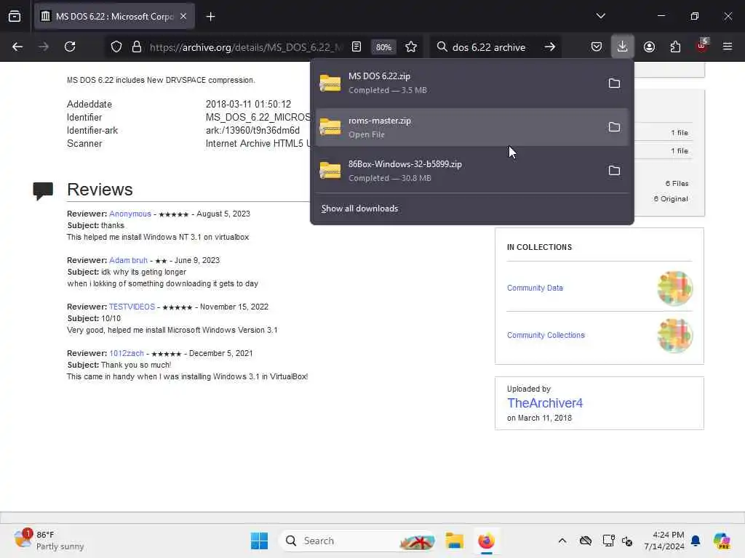Open the Pocket save icon

(x=597, y=46)
